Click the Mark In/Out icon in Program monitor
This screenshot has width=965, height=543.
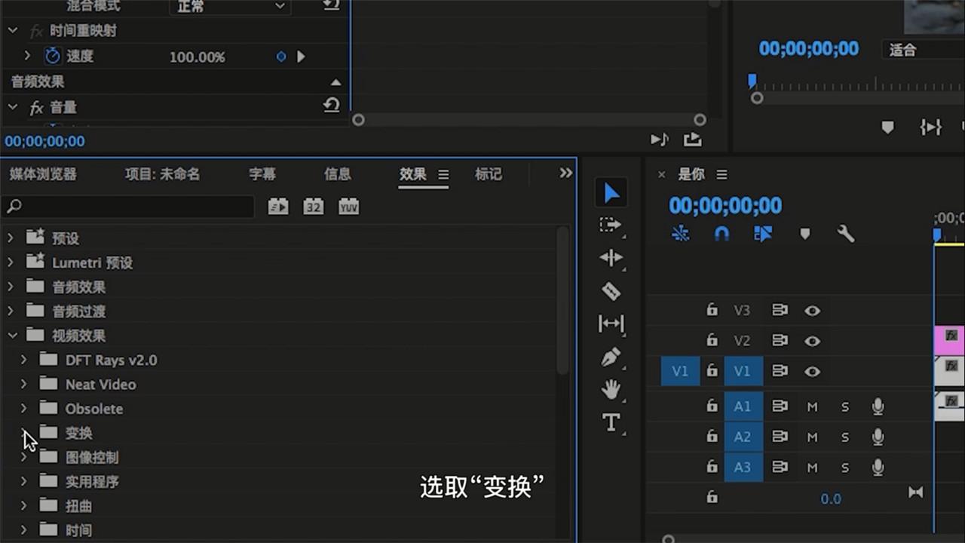coord(931,127)
